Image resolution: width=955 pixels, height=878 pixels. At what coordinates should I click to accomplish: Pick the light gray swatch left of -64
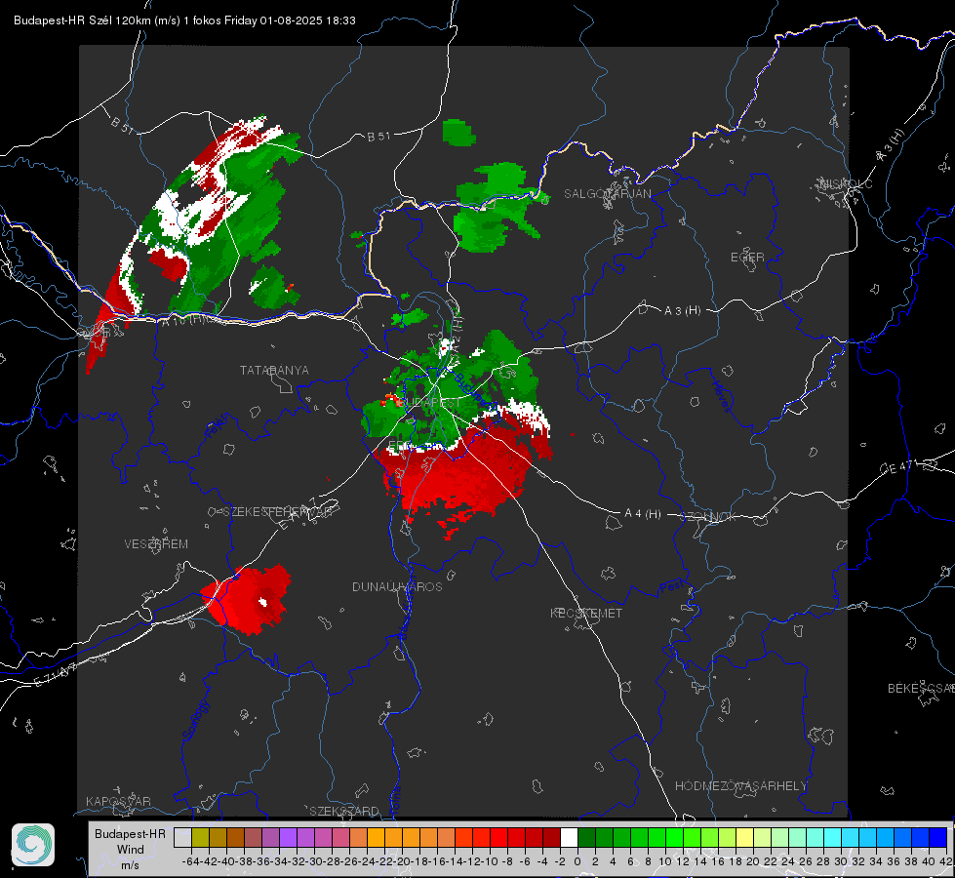coord(182,837)
